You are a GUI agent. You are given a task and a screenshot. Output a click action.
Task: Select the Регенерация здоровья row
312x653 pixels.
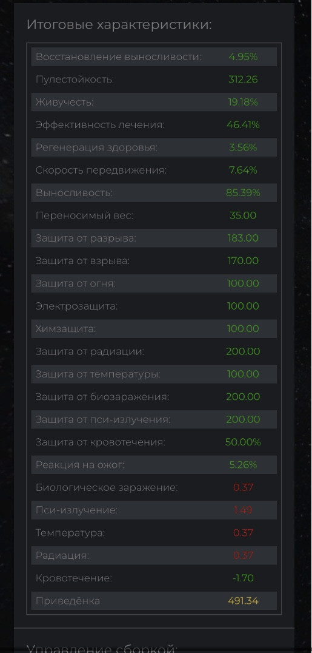[x=154, y=147]
